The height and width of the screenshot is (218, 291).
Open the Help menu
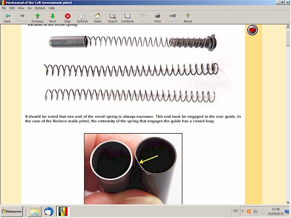coord(51,8)
